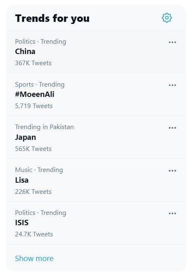Click the 226K Tweets count
Image resolution: width=194 pixels, height=278 pixels.
(33, 192)
